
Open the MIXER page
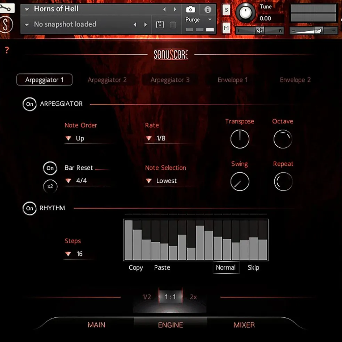click(x=244, y=325)
